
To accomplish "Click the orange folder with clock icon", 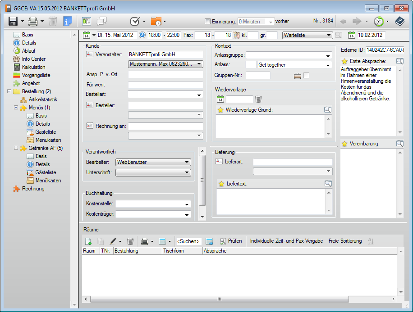I will pos(156,21).
